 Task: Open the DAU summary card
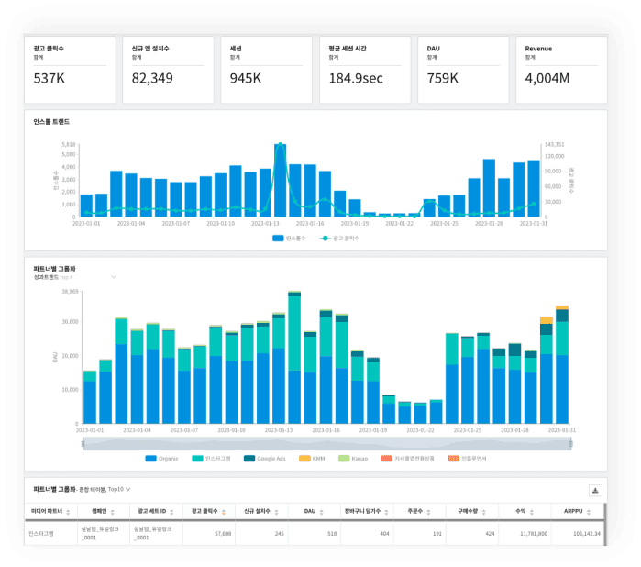463,70
